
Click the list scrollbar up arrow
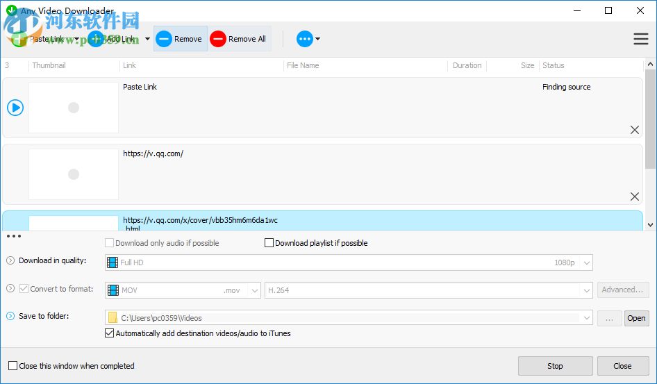[650, 64]
